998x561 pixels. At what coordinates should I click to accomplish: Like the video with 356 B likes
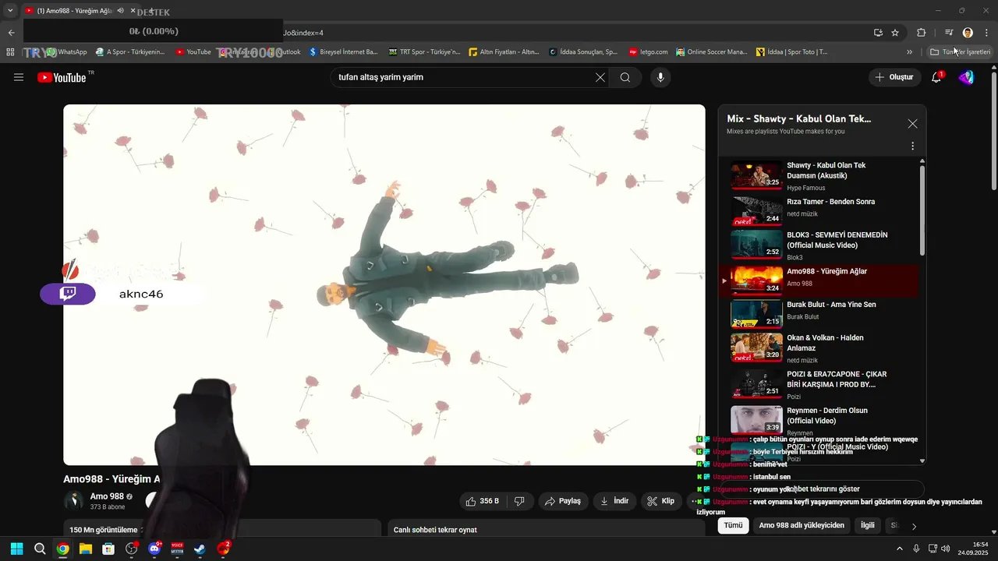point(482,501)
